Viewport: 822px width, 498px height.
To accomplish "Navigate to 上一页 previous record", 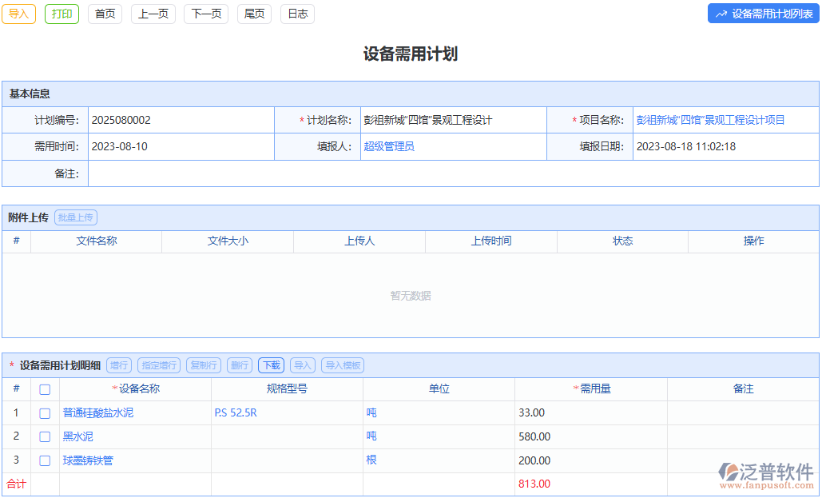I will pyautogui.click(x=153, y=14).
